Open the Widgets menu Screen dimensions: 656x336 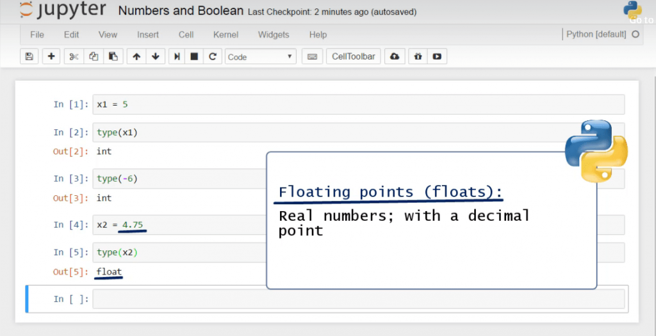pos(274,35)
